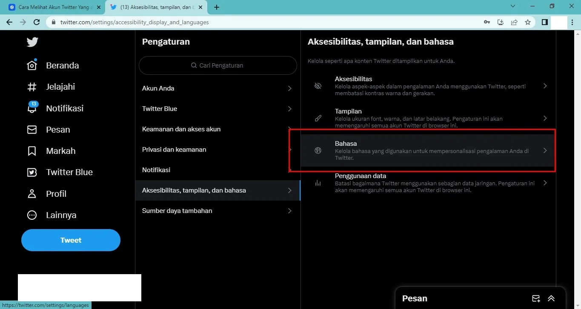This screenshot has width=581, height=309.
Task: Focus the Cari Pengaturan search field
Action: (x=218, y=65)
